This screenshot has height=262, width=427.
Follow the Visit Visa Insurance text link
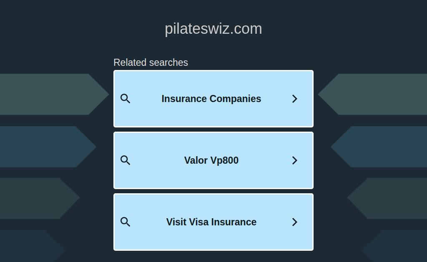click(x=211, y=222)
